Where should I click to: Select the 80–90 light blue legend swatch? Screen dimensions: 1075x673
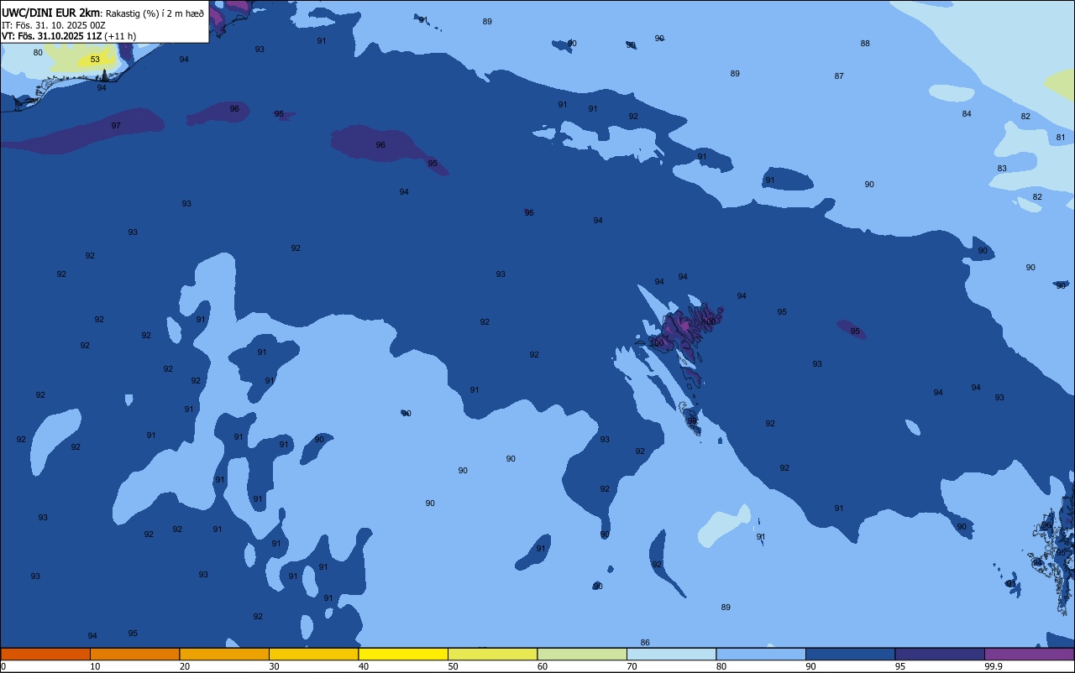(761, 654)
